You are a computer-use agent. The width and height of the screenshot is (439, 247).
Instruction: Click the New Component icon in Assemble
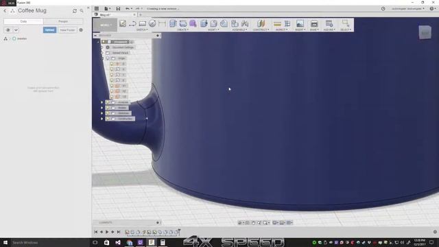pos(235,23)
